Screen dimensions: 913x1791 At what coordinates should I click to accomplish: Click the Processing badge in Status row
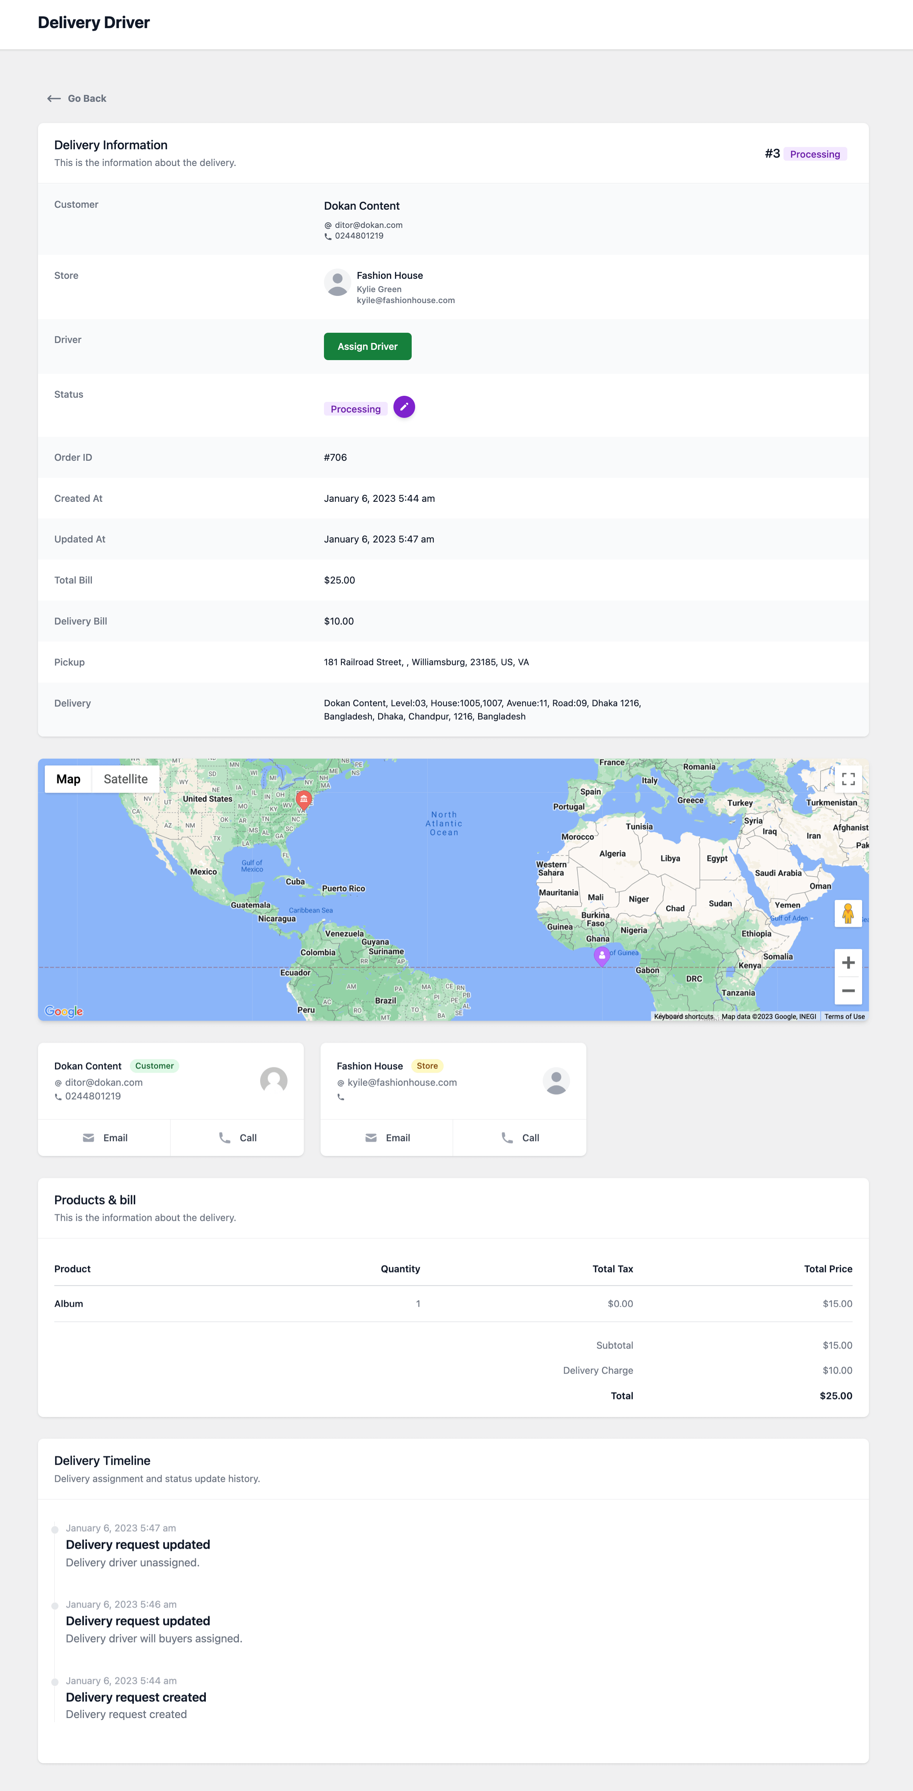(x=355, y=409)
